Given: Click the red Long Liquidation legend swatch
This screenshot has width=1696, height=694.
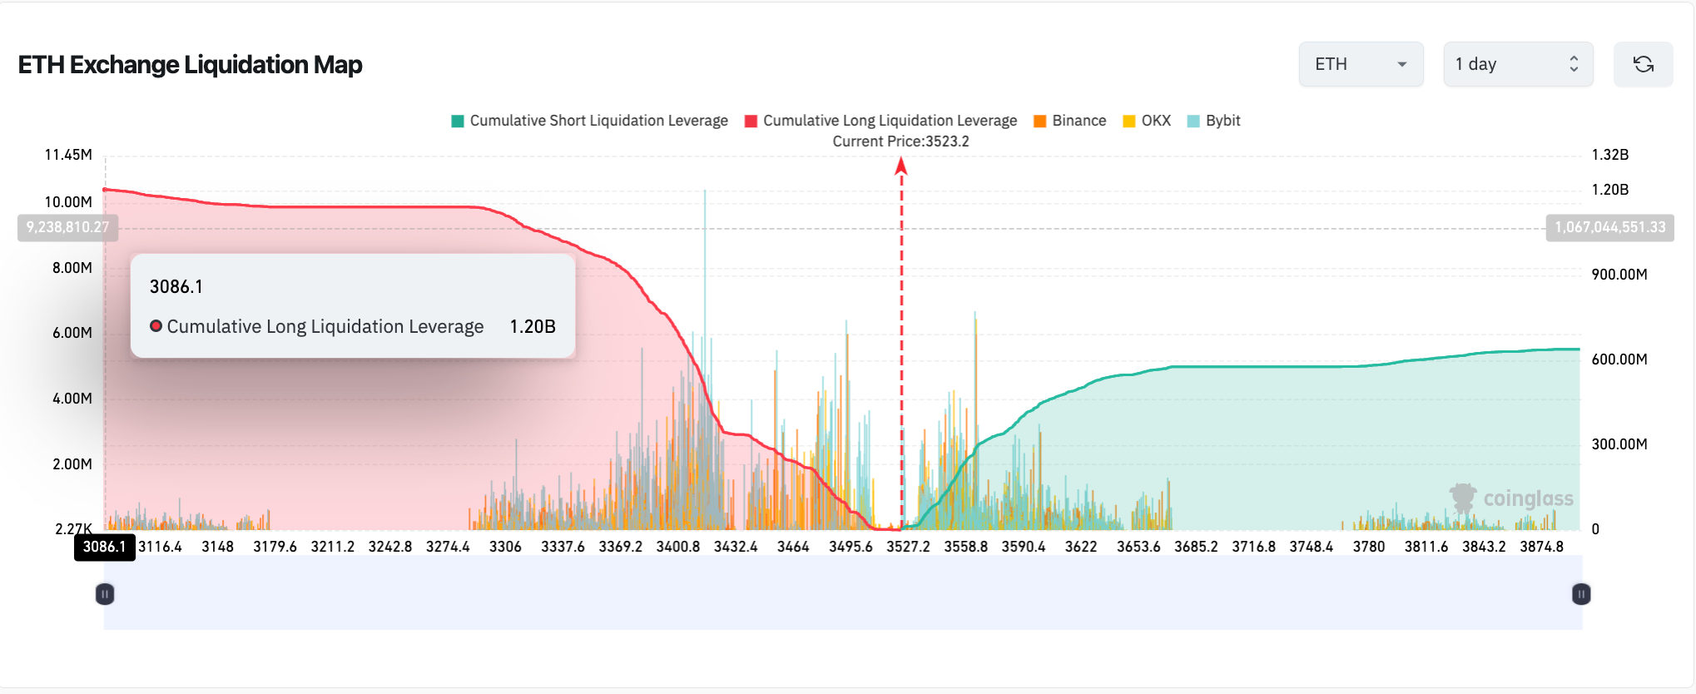Looking at the screenshot, I should pyautogui.click(x=751, y=121).
